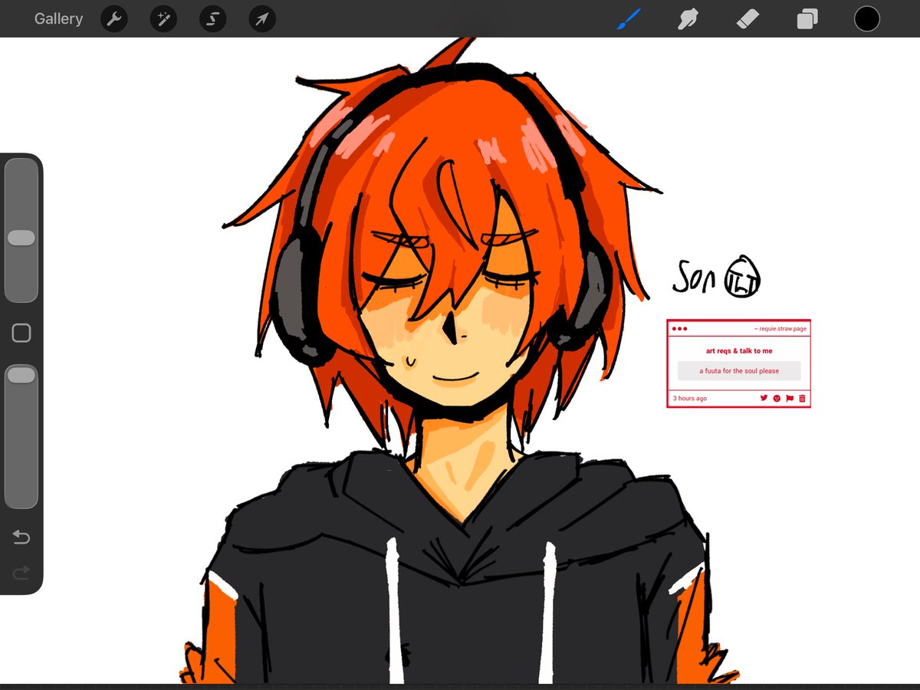Viewport: 920px width, 690px height.
Task: Click the brush opacity slider handle
Action: [x=21, y=375]
